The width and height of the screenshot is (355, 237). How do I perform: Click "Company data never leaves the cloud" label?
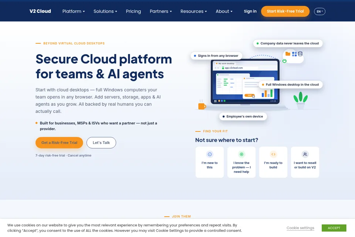288,43
